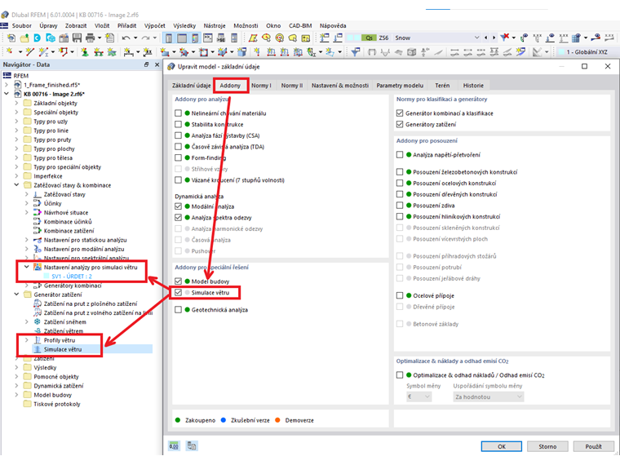This screenshot has height=465, width=620.
Task: Expand 1_Frame_finished.rf5 model node
Action: [7, 85]
